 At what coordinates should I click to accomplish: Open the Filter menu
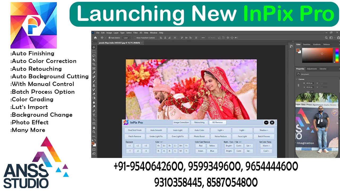[x=135, y=33]
